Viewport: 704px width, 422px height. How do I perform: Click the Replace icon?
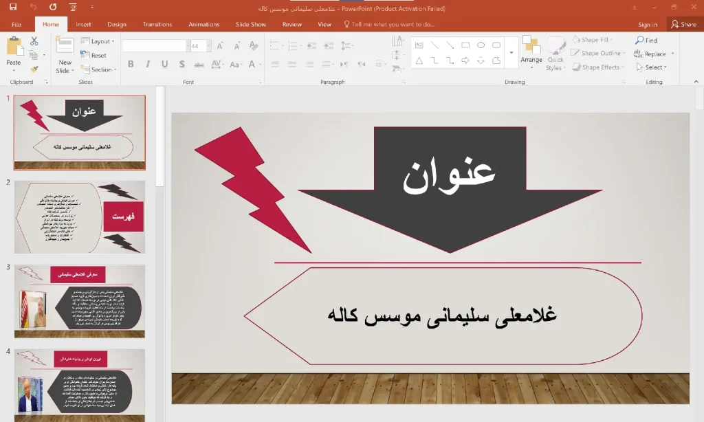pyautogui.click(x=654, y=54)
